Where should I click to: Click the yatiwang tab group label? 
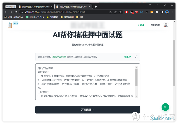[x=11, y=7]
